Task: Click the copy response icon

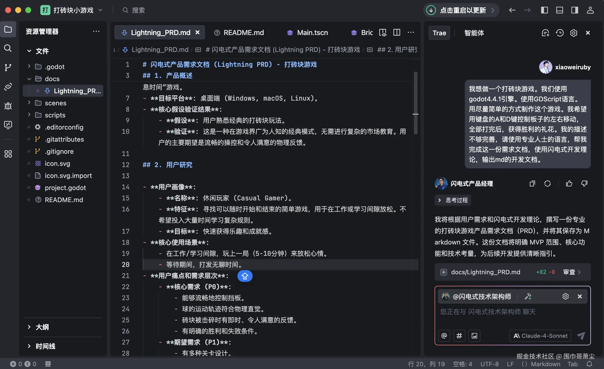Action: (x=532, y=183)
